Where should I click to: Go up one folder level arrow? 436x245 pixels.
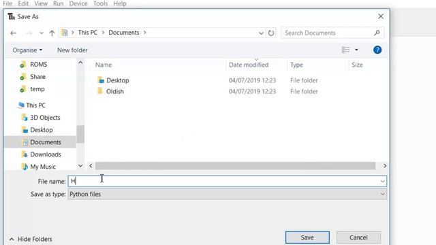coord(52,33)
